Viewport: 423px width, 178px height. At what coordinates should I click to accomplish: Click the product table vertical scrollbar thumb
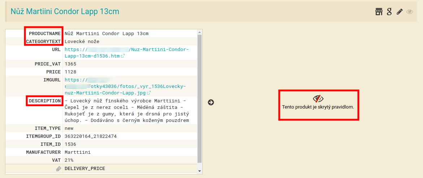coord(200,99)
